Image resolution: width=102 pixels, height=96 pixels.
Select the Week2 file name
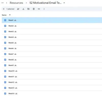11,26
